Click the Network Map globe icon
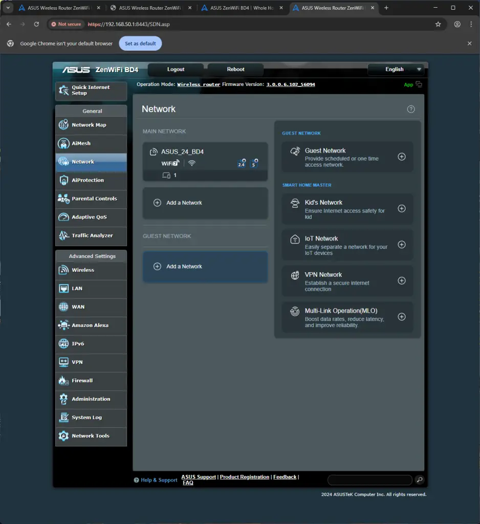Screen dimensions: 480x524 pyautogui.click(x=63, y=125)
